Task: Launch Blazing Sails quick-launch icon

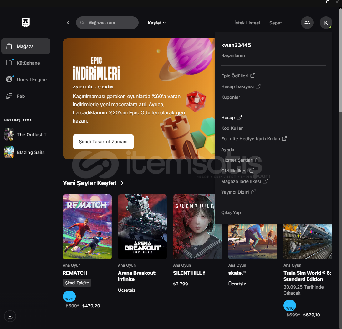Action: pos(9,152)
